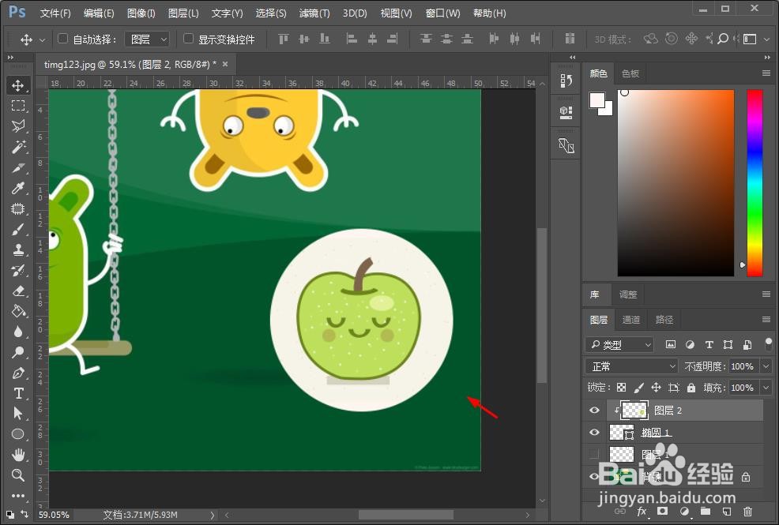The height and width of the screenshot is (525, 779).
Task: Select the Zoom tool
Action: click(x=18, y=475)
